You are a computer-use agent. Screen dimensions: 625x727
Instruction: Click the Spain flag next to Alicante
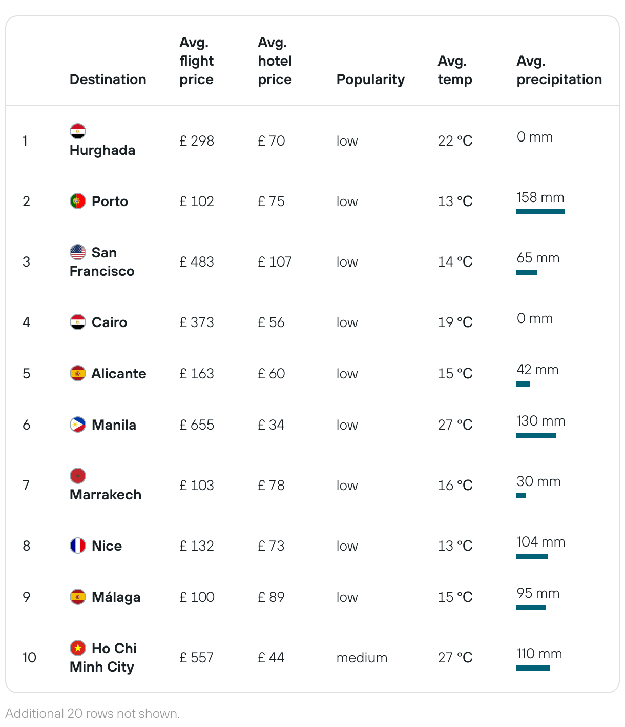tap(78, 373)
